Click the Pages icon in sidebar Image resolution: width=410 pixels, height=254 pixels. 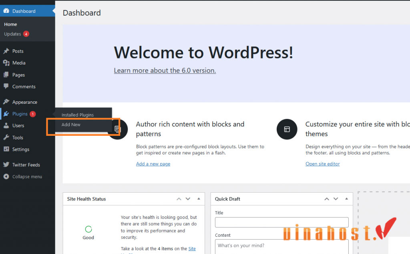6,75
